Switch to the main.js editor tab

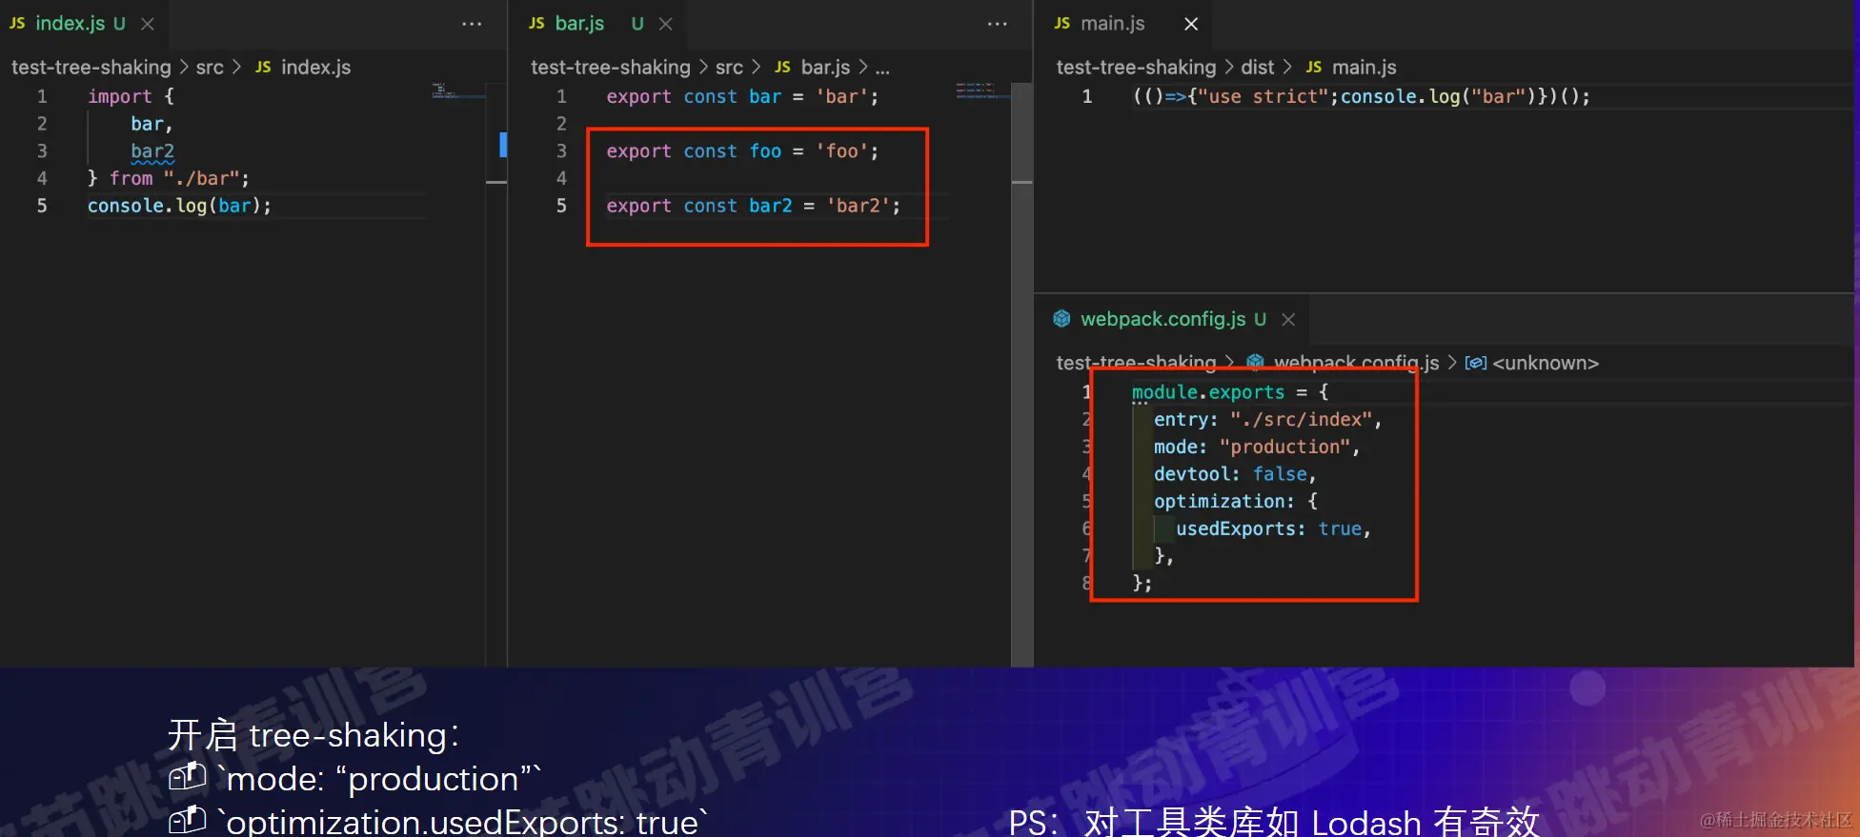(x=1123, y=24)
